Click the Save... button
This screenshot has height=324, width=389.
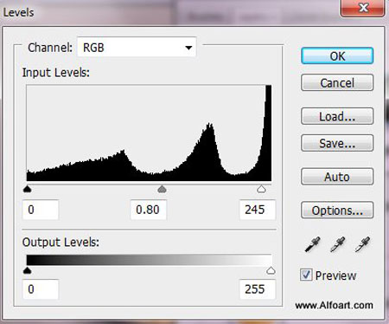click(337, 143)
